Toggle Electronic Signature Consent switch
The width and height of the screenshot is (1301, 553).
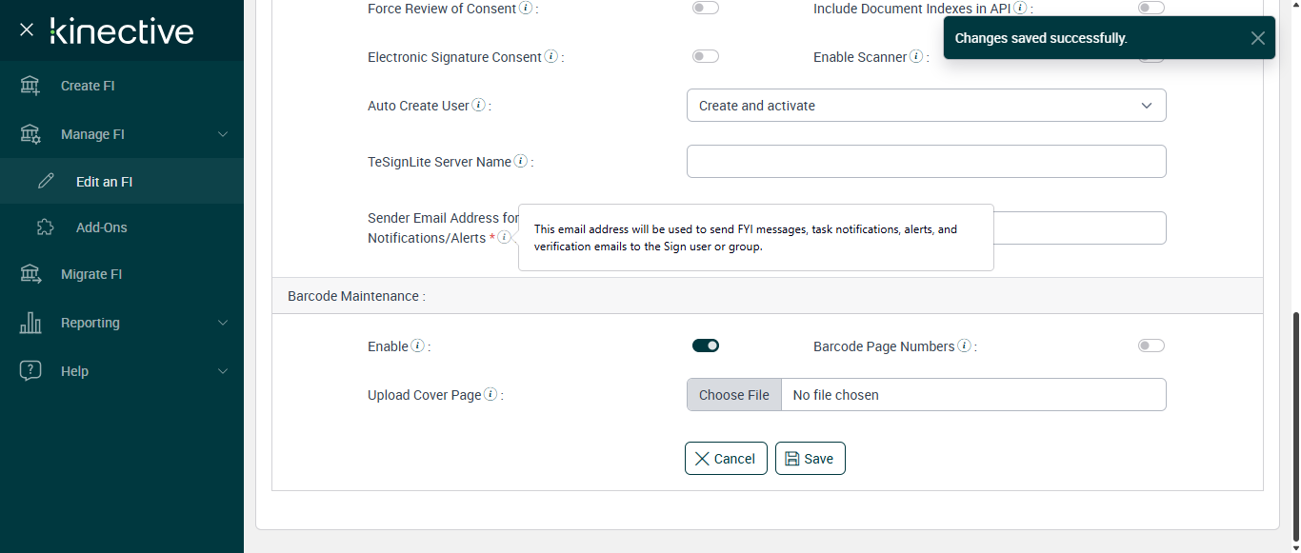[x=706, y=57]
